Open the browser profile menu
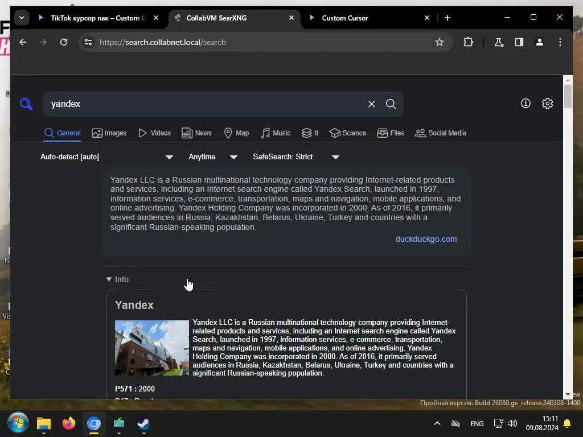The height and width of the screenshot is (437, 583). pos(540,42)
